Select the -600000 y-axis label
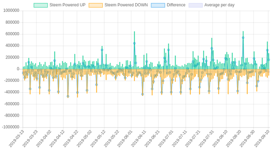 click(x=11, y=104)
